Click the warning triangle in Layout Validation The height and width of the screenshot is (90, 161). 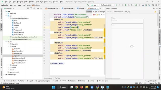pyautogui.click(x=155, y=12)
